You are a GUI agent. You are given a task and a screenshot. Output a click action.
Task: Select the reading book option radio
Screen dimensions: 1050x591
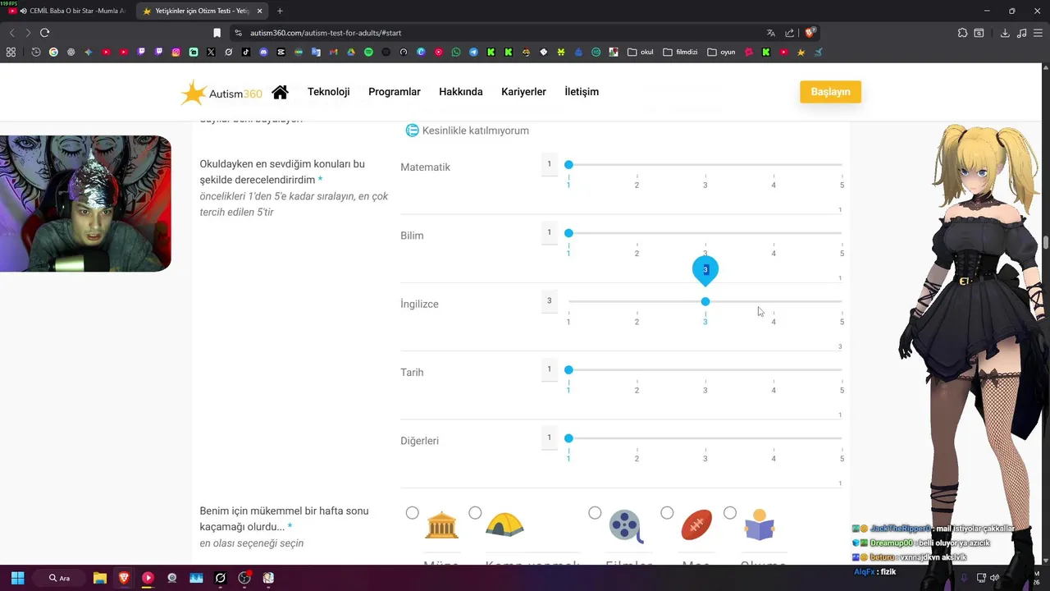point(730,513)
